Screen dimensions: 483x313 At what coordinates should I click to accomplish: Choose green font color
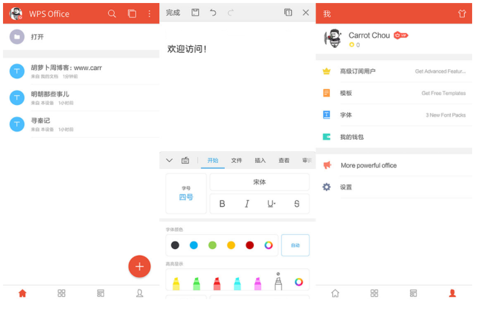(x=212, y=245)
